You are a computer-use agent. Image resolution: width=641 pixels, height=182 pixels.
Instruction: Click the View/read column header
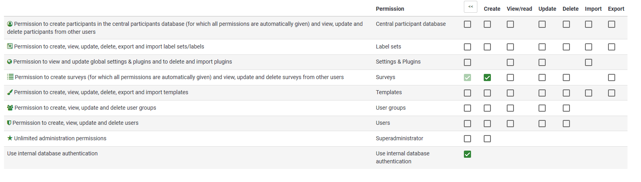(519, 9)
